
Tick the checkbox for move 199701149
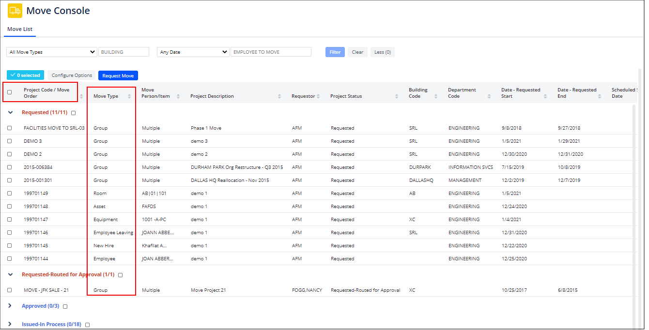9,194
